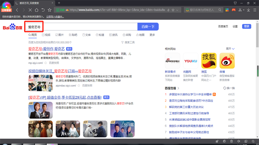The height and width of the screenshot is (145, 259).
Task: Open 百度快照 for mp.iqiyi.com result
Action: 54,63
